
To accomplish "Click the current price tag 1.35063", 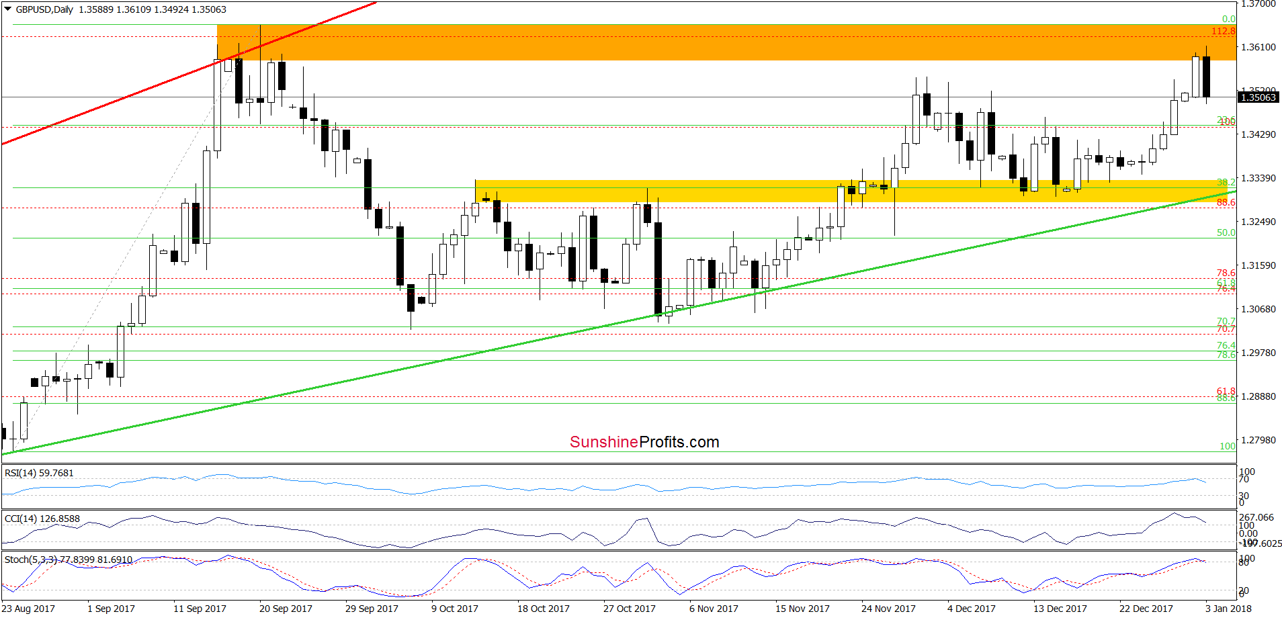I will tap(1258, 97).
